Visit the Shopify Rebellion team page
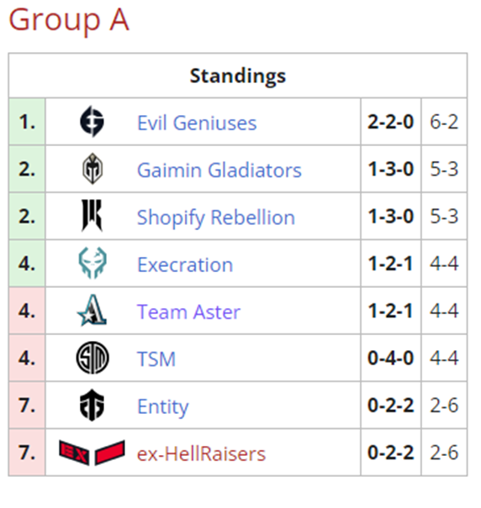 tap(216, 217)
